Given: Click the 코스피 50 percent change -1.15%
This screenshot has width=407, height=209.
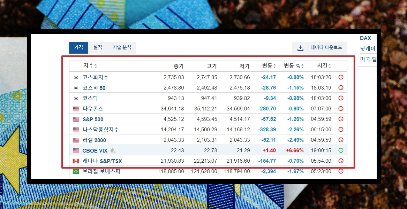Looking at the screenshot, I should pyautogui.click(x=295, y=88).
